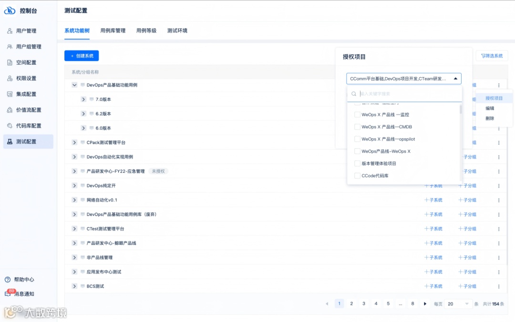
Task: Check CCode代码库 option
Action: (x=357, y=176)
